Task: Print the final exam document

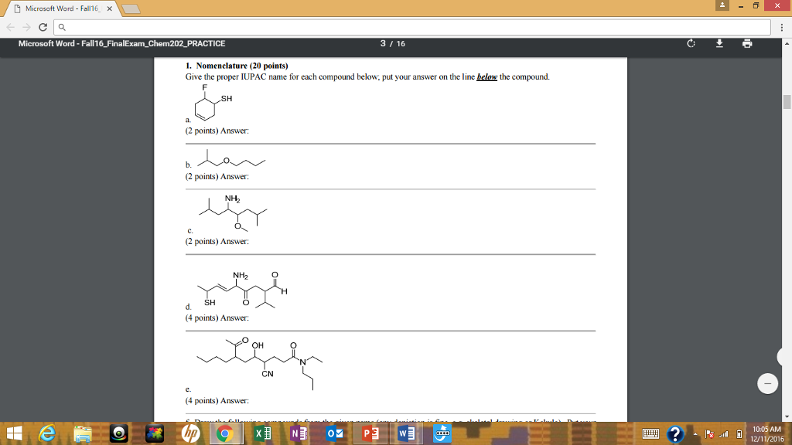Action: tap(746, 44)
